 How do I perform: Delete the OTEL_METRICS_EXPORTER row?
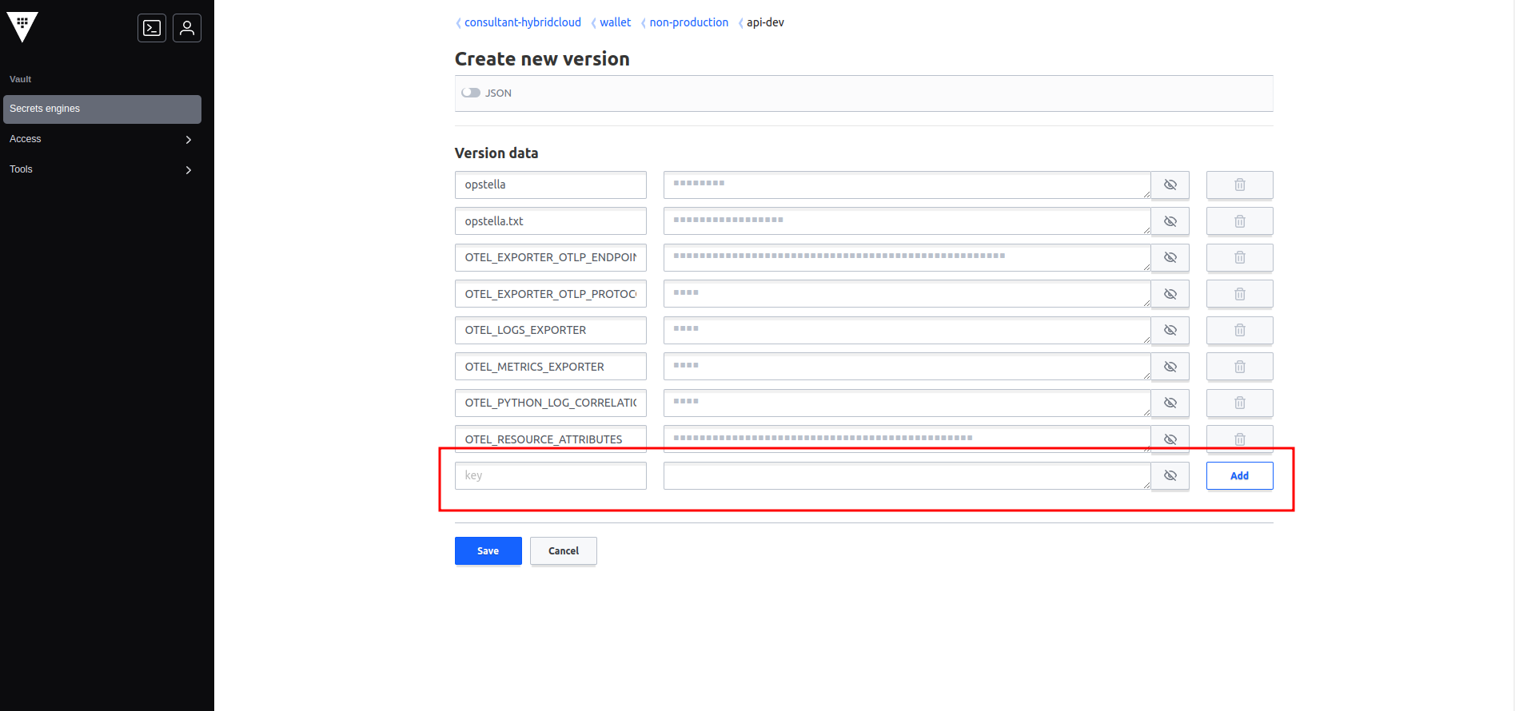click(x=1239, y=367)
